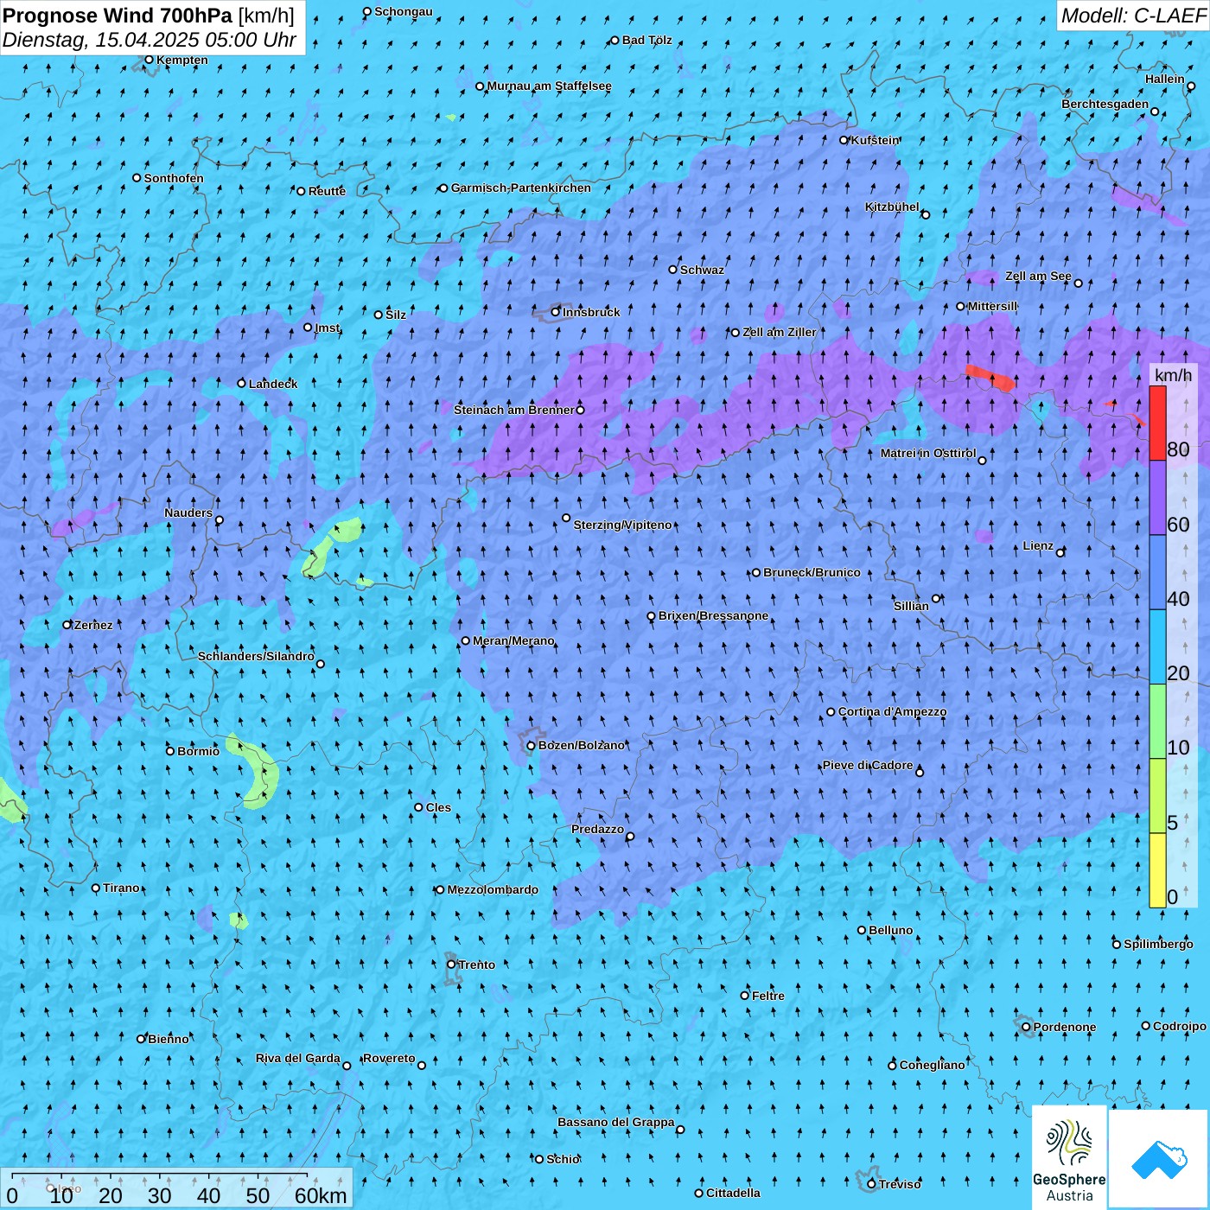Click the Bormio town marker
Viewport: 1210px width, 1210px height.
click(170, 751)
